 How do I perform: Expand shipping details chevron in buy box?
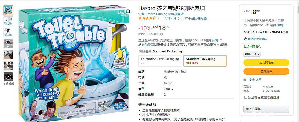tap(286, 25)
